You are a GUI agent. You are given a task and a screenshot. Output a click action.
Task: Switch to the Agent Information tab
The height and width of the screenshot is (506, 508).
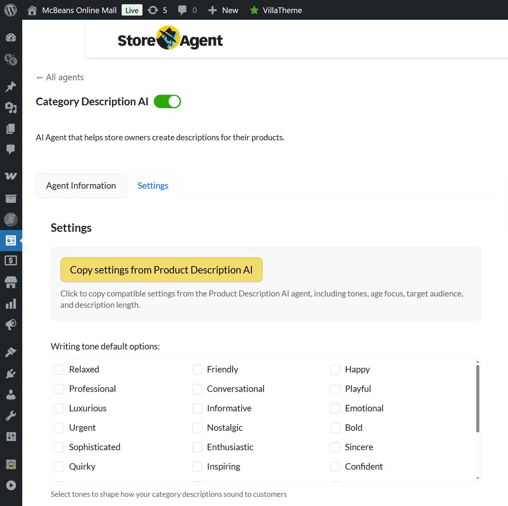click(x=81, y=186)
